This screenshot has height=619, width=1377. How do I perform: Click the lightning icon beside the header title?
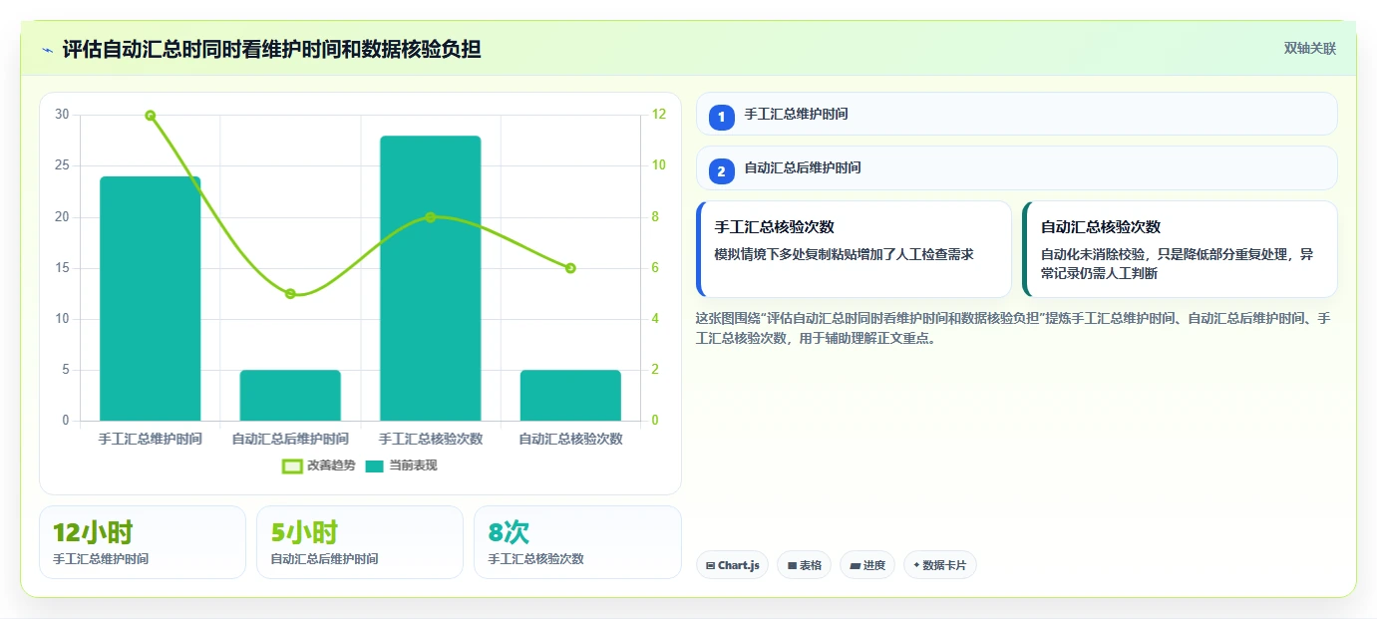[x=48, y=49]
